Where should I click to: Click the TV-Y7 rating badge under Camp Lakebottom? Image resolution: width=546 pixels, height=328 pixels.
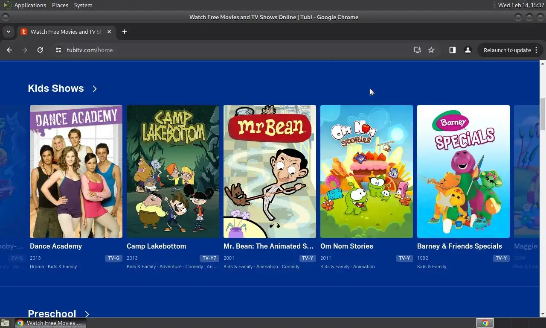209,258
